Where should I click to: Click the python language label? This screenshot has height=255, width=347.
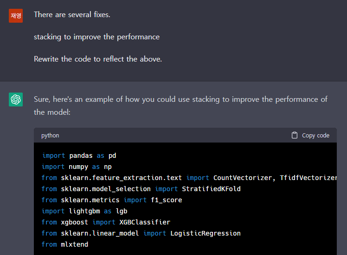click(x=50, y=135)
